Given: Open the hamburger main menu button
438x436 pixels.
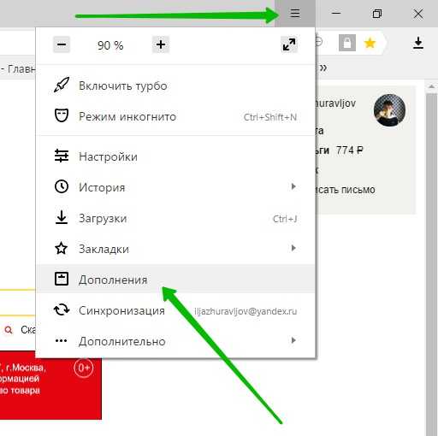Looking at the screenshot, I should pyautogui.click(x=295, y=13).
